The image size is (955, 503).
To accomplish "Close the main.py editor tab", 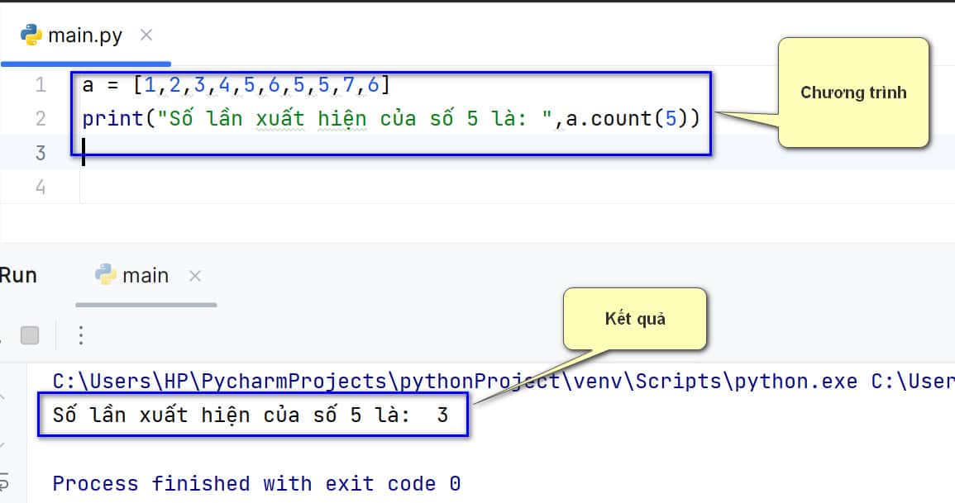I will (x=146, y=36).
